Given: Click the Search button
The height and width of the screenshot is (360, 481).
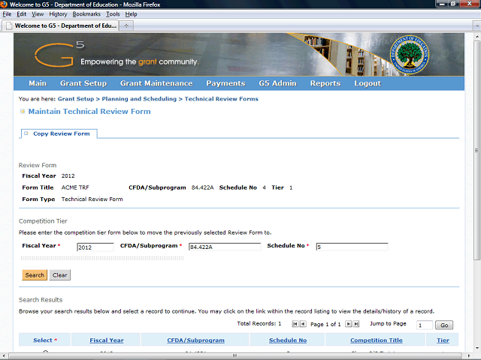Looking at the screenshot, I should [x=35, y=275].
